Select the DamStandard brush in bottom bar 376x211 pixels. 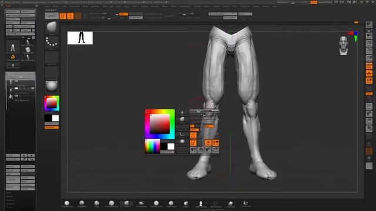[112, 204]
